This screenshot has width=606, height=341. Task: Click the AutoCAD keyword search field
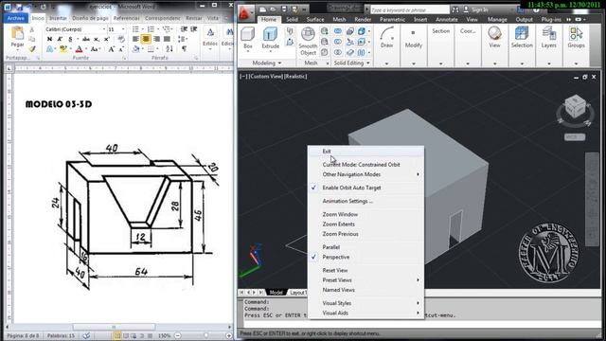click(x=410, y=9)
